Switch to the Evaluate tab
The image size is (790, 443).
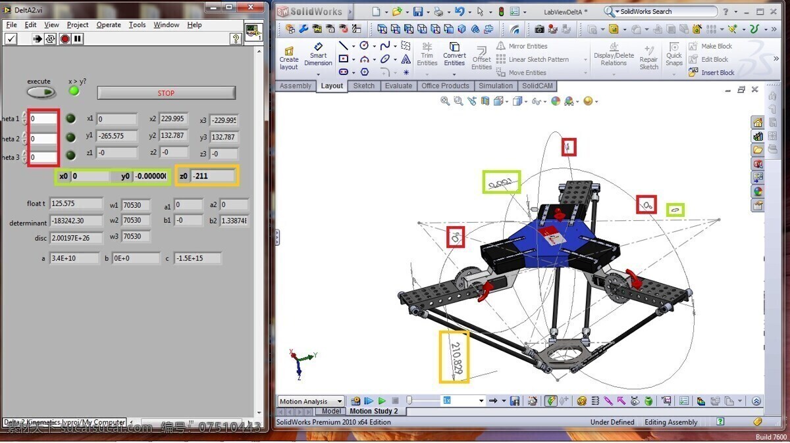point(398,86)
